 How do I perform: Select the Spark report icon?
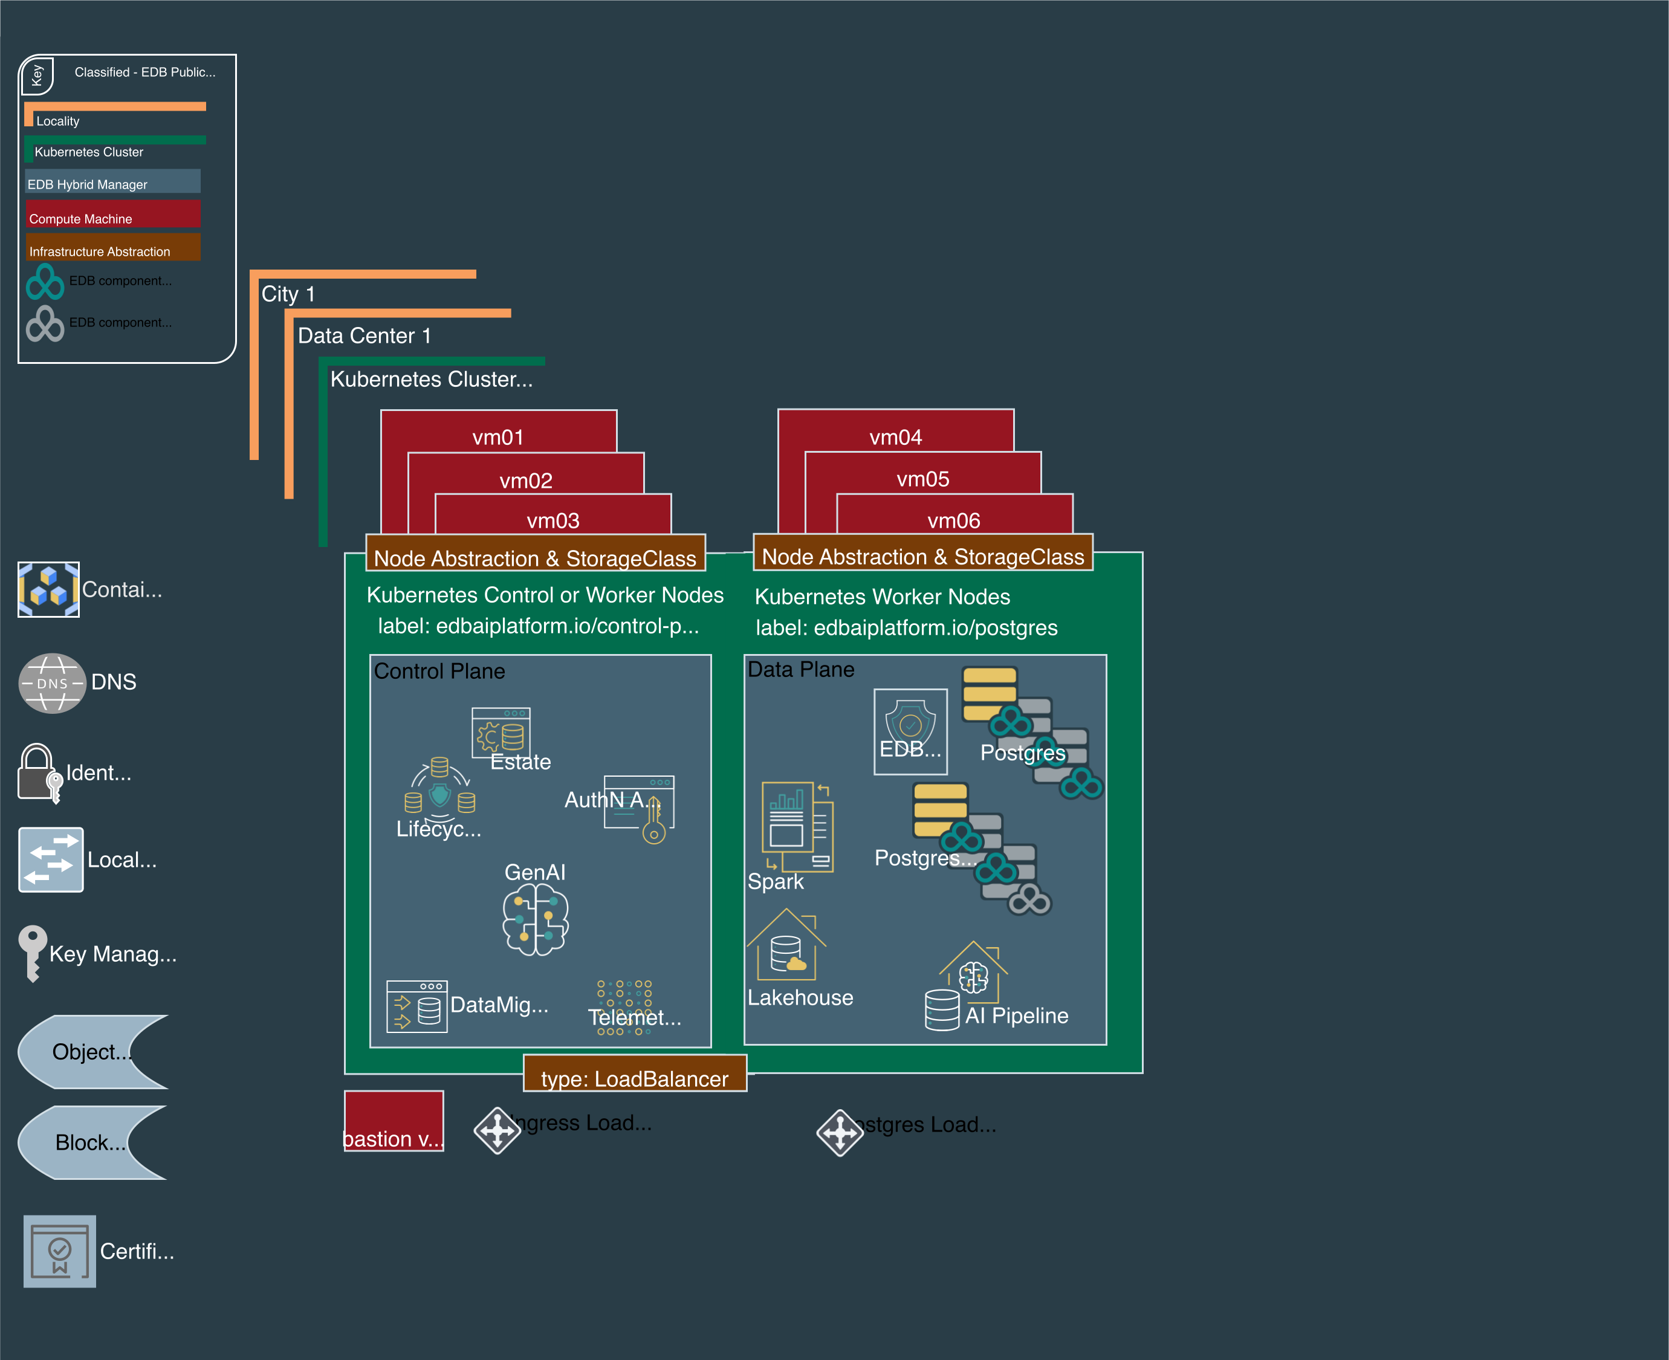[798, 826]
